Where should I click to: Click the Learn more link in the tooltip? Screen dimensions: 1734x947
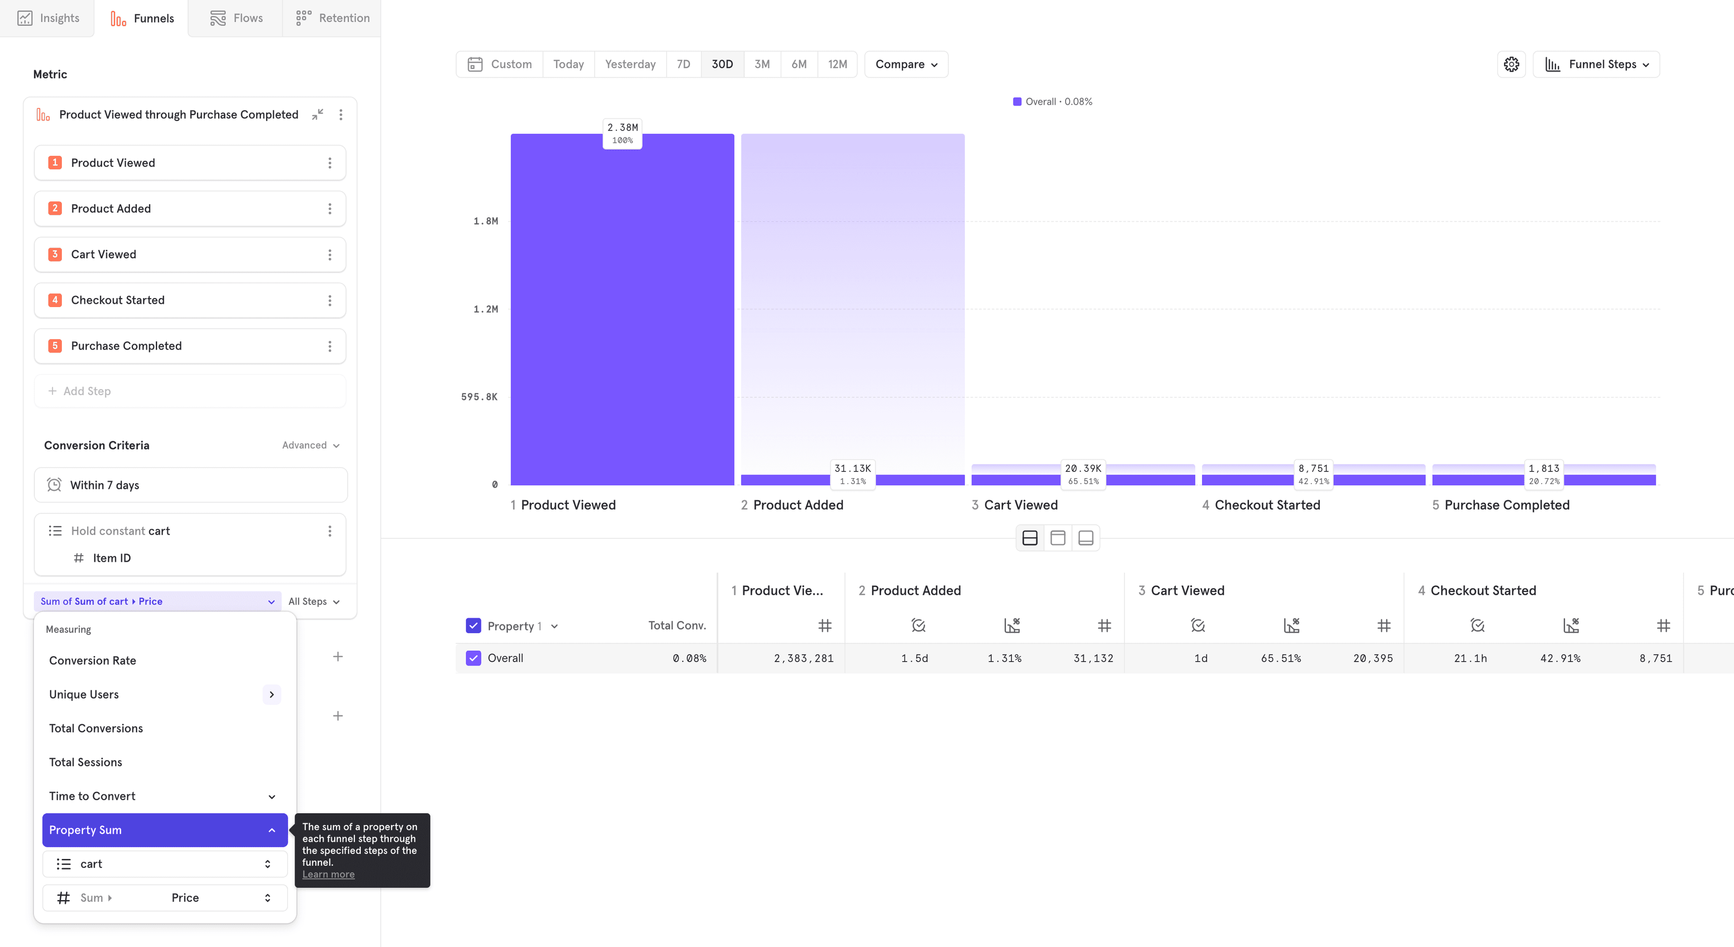tap(328, 874)
